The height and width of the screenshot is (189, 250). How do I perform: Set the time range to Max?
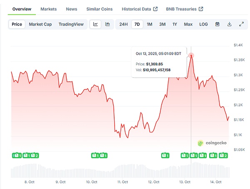coord(188,24)
